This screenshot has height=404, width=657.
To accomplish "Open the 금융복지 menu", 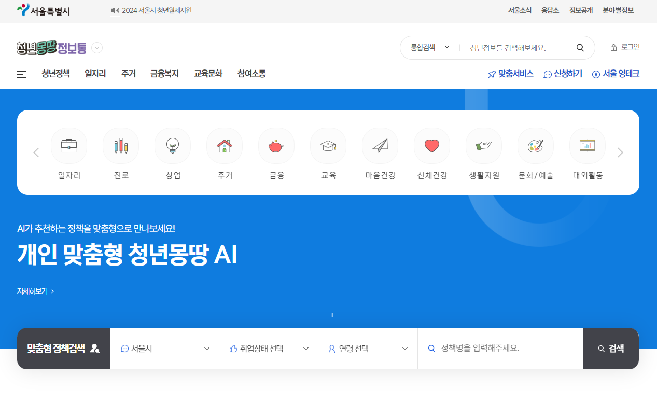I will click(x=165, y=74).
